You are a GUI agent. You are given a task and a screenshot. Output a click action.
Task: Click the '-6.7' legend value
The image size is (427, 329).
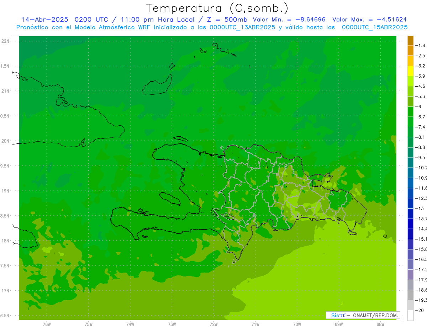pos(420,117)
